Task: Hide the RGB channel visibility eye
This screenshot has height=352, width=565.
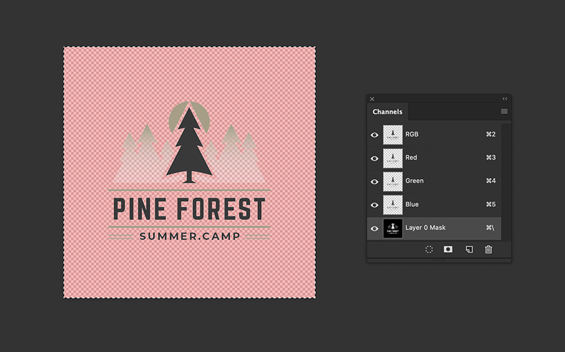Action: pyautogui.click(x=374, y=135)
